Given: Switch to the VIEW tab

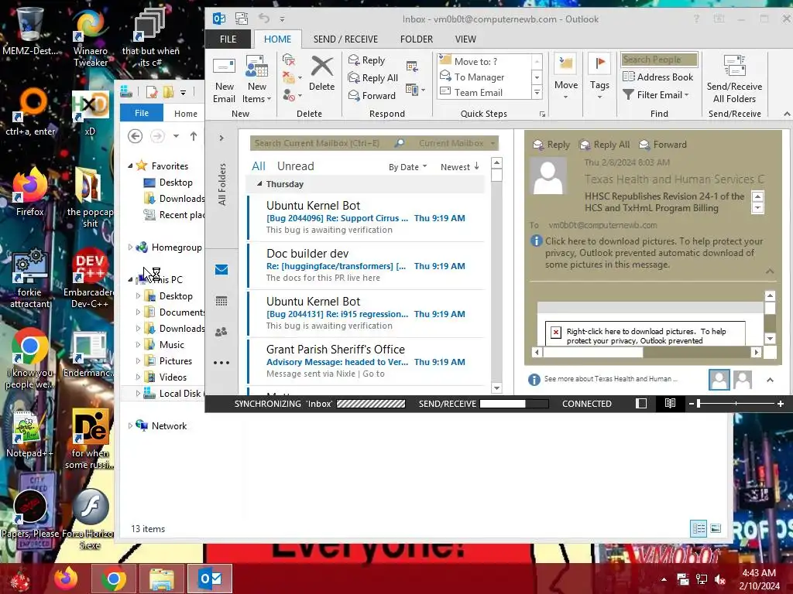Looking at the screenshot, I should (x=465, y=39).
